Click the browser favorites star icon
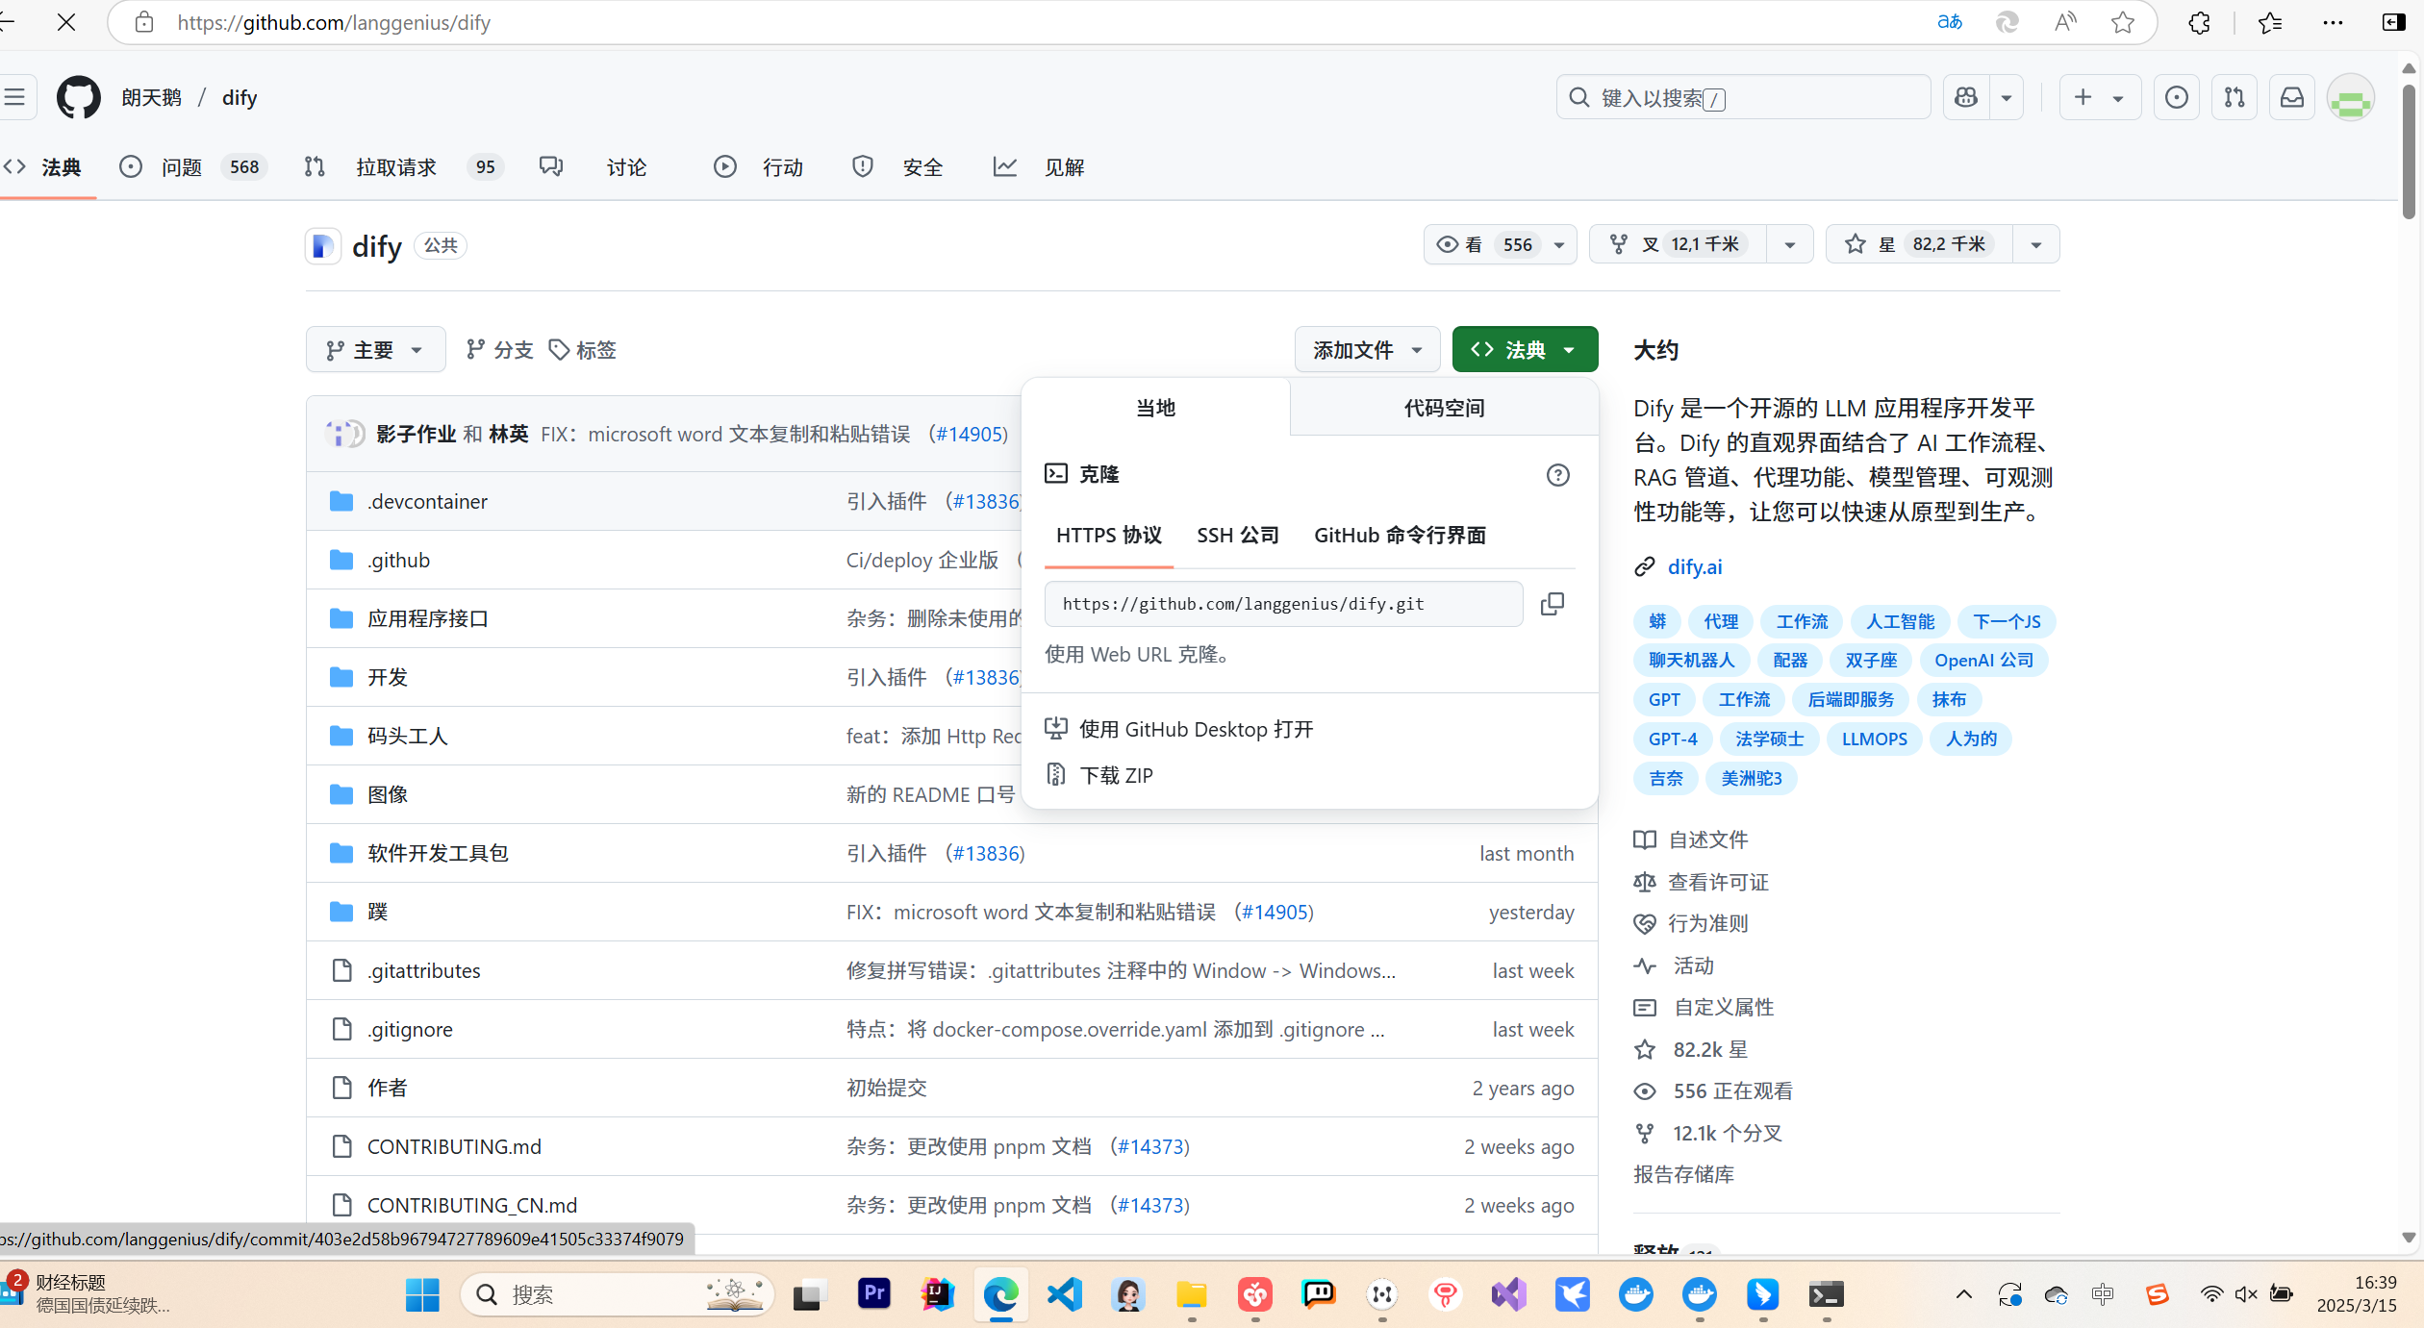 tap(2123, 22)
